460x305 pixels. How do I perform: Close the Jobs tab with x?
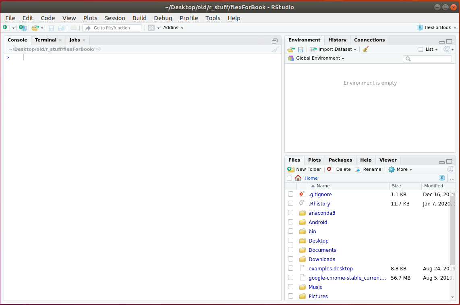84,40
